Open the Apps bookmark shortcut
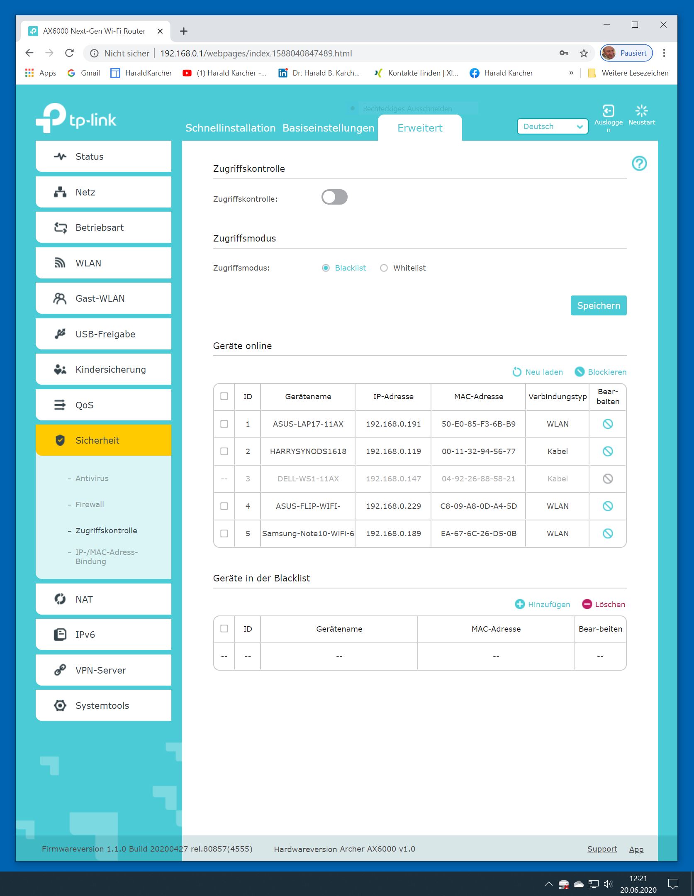This screenshot has width=694, height=896. click(x=41, y=73)
